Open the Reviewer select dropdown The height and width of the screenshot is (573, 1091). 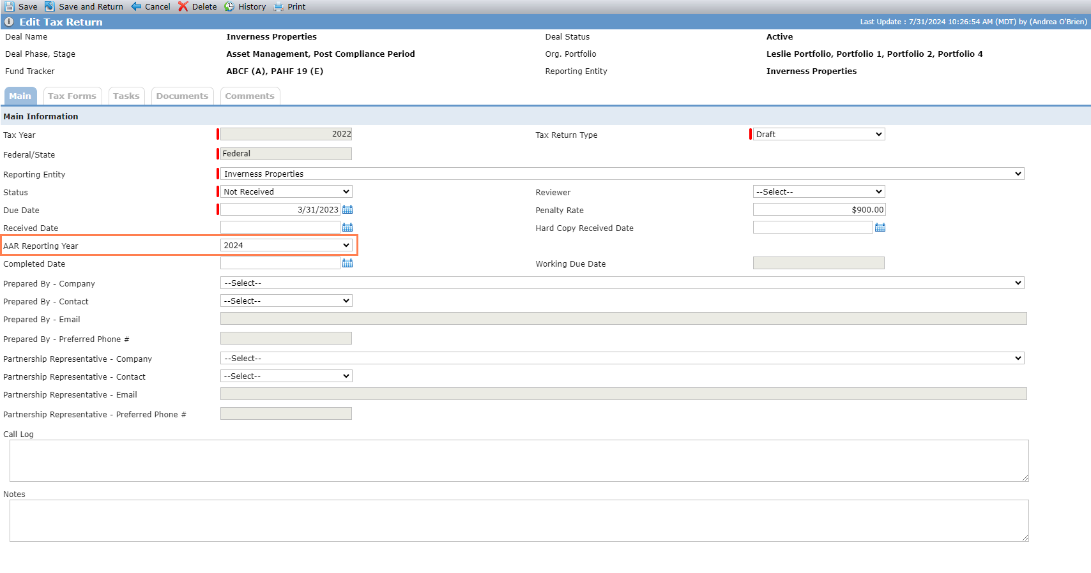pyautogui.click(x=819, y=191)
